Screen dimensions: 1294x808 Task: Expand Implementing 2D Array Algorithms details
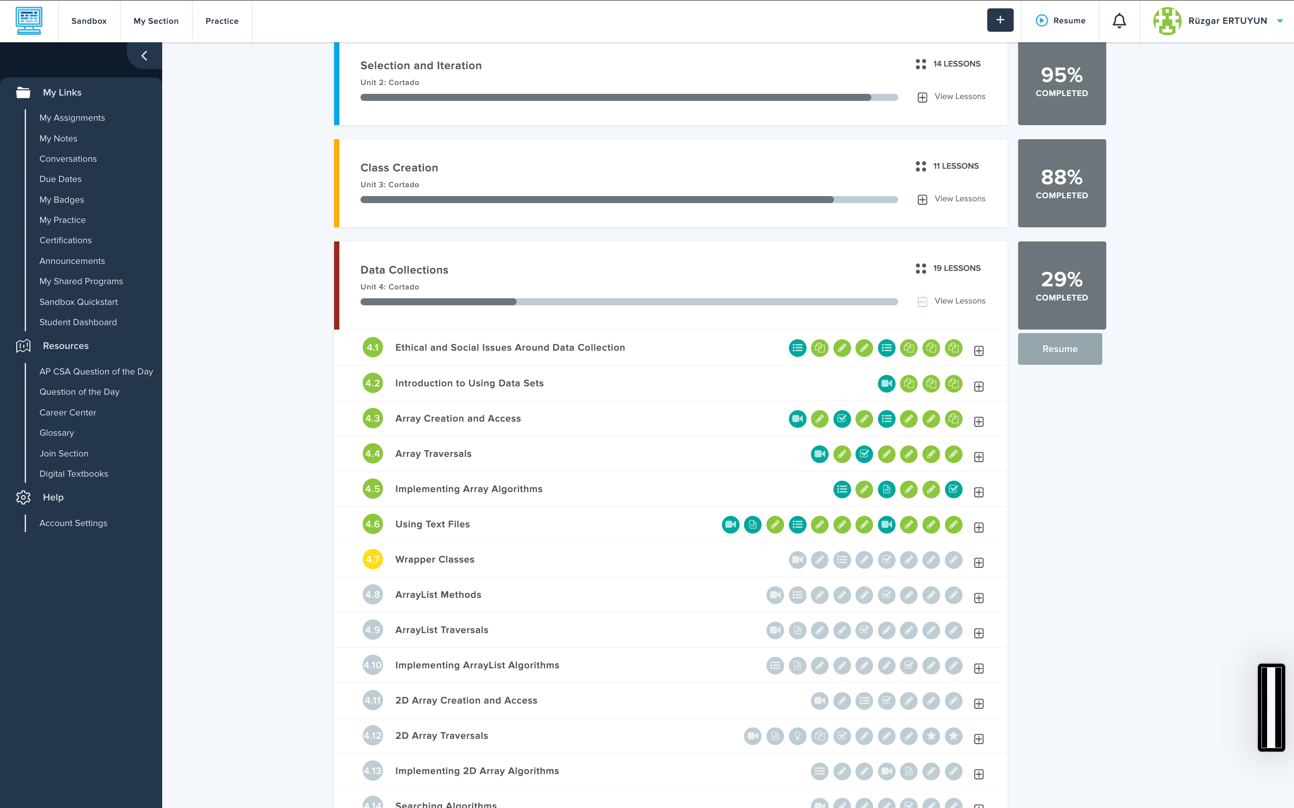pos(978,775)
